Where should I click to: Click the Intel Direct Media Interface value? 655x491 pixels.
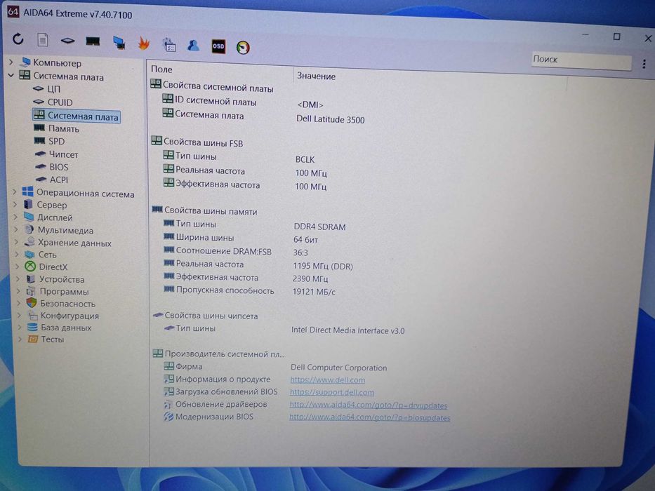tap(348, 330)
